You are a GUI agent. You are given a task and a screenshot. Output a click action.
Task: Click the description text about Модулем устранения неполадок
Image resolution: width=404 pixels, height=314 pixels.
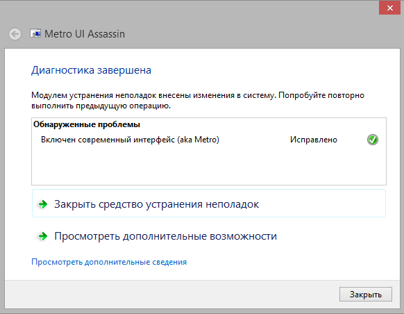point(198,101)
